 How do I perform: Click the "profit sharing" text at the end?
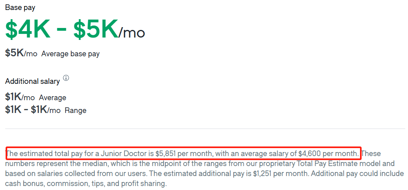coord(142,184)
